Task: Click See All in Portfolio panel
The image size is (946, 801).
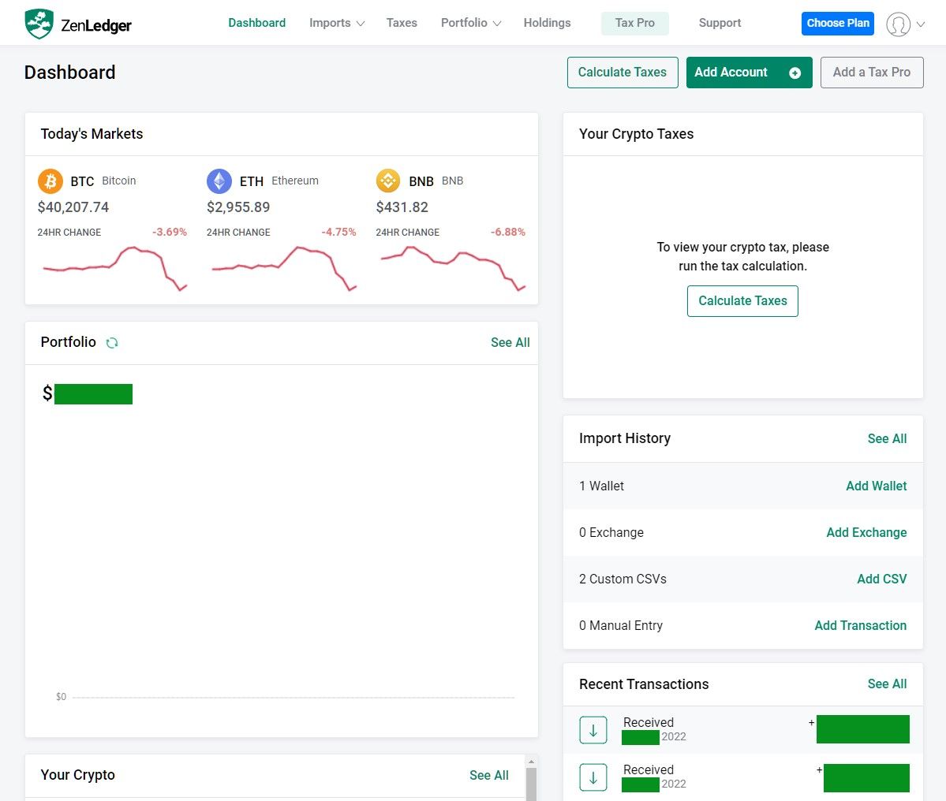Action: [510, 342]
